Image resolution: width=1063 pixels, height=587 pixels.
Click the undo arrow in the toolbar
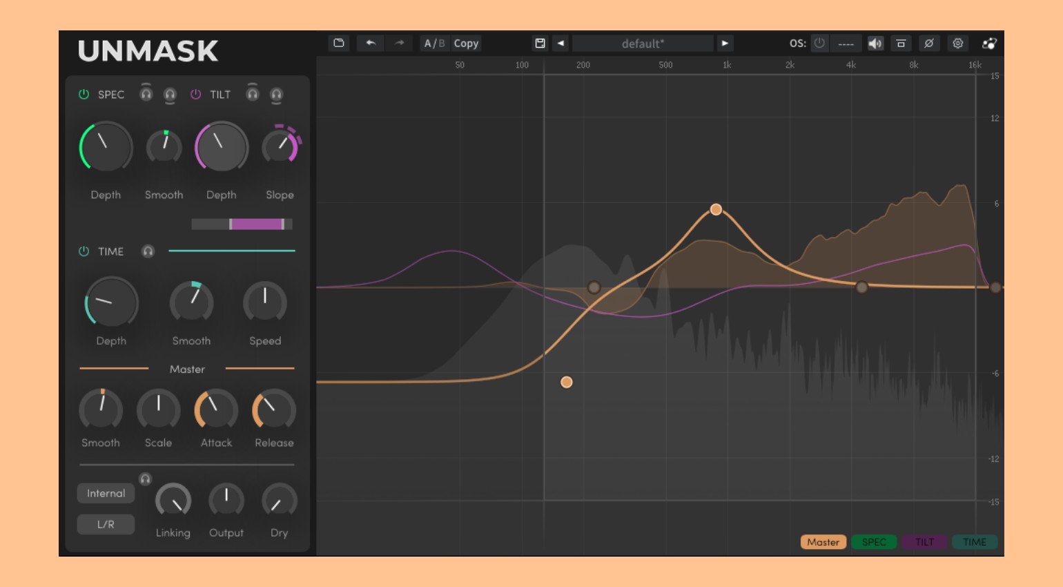371,43
